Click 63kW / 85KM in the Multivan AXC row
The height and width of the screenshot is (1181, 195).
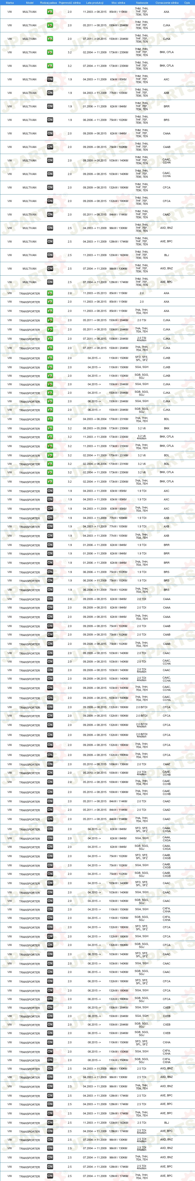118,79
